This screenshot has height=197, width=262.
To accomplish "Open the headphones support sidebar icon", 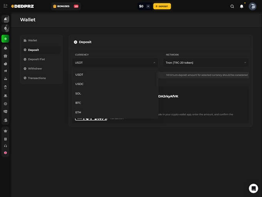I will [x=5, y=146].
